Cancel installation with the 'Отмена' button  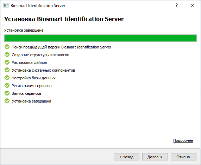point(183,157)
